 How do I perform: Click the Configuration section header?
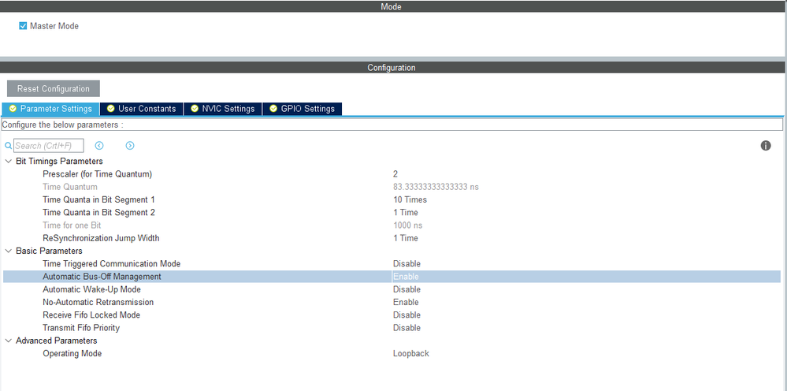(392, 67)
